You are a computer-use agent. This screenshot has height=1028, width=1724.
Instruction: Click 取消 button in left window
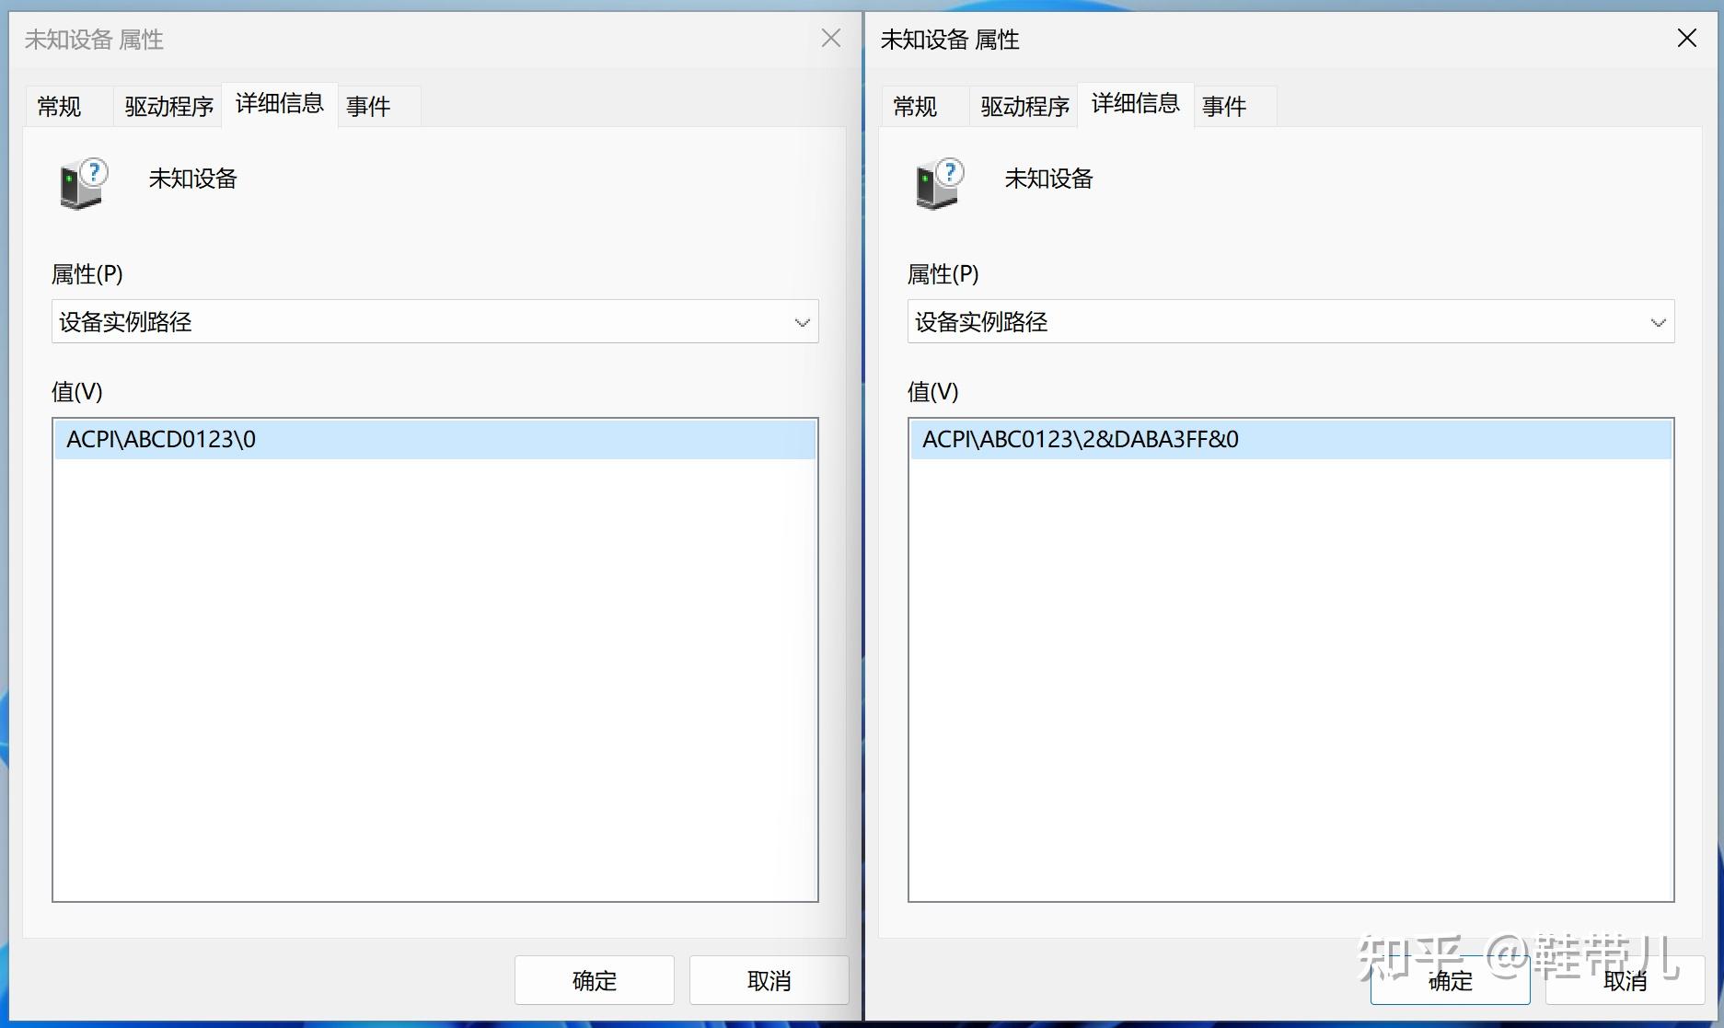click(x=769, y=980)
